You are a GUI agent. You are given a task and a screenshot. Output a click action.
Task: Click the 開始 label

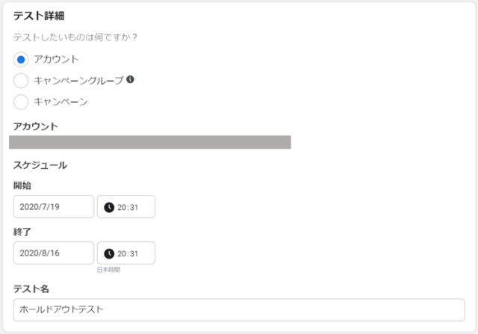(22, 185)
